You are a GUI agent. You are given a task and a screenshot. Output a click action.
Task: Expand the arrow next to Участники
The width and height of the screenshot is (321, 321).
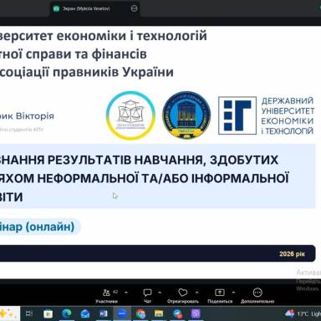coord(126,293)
